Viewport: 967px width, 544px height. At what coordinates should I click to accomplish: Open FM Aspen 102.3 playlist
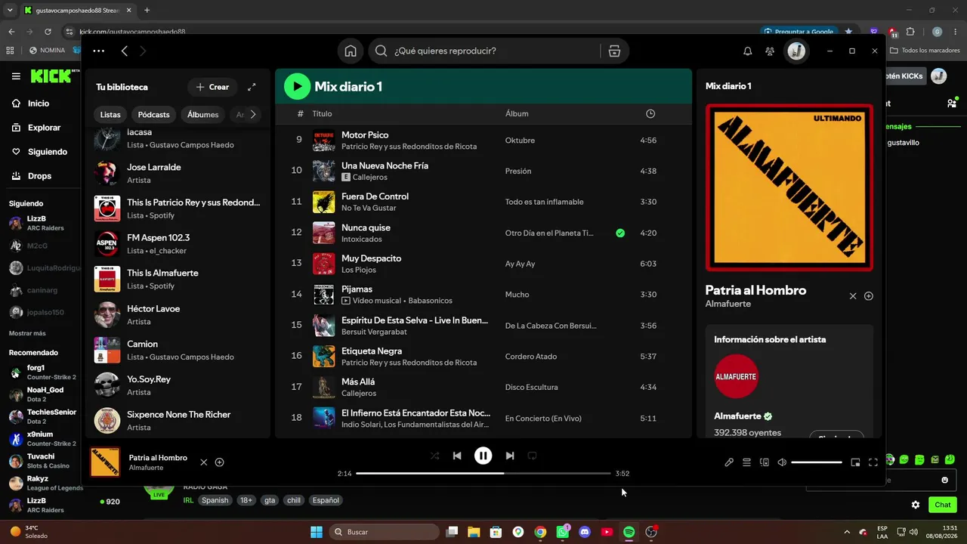click(x=178, y=243)
